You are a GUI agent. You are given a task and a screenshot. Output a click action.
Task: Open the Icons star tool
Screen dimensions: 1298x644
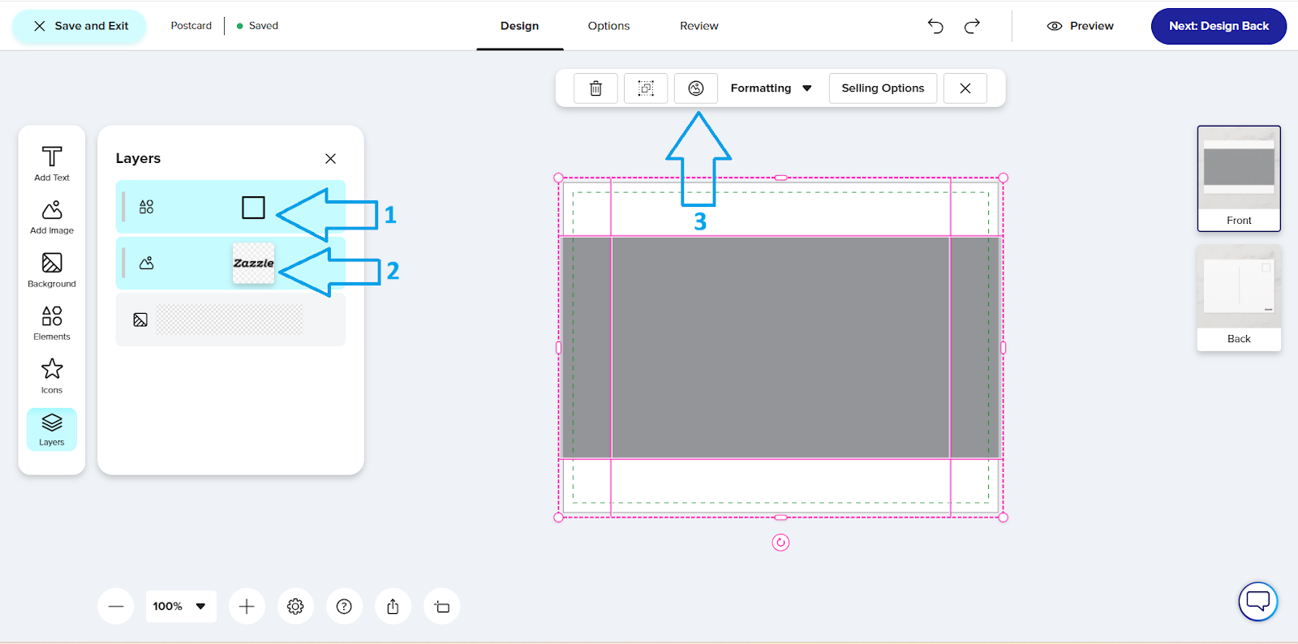[52, 376]
